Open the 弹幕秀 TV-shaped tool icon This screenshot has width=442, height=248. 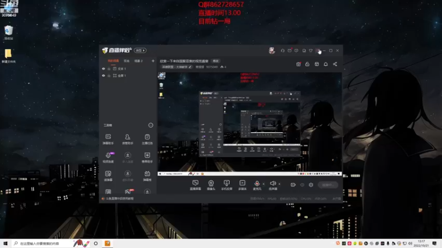point(147,175)
